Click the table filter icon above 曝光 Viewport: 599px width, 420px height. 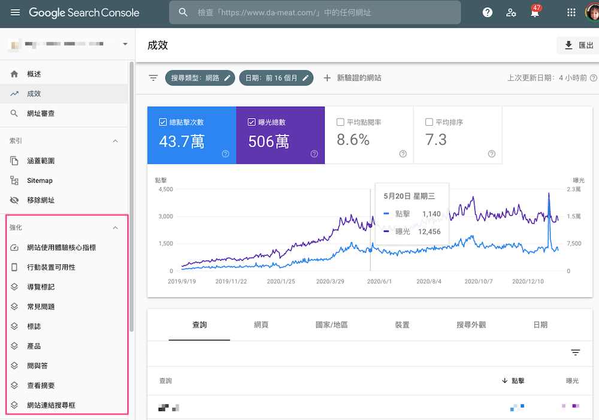point(575,352)
